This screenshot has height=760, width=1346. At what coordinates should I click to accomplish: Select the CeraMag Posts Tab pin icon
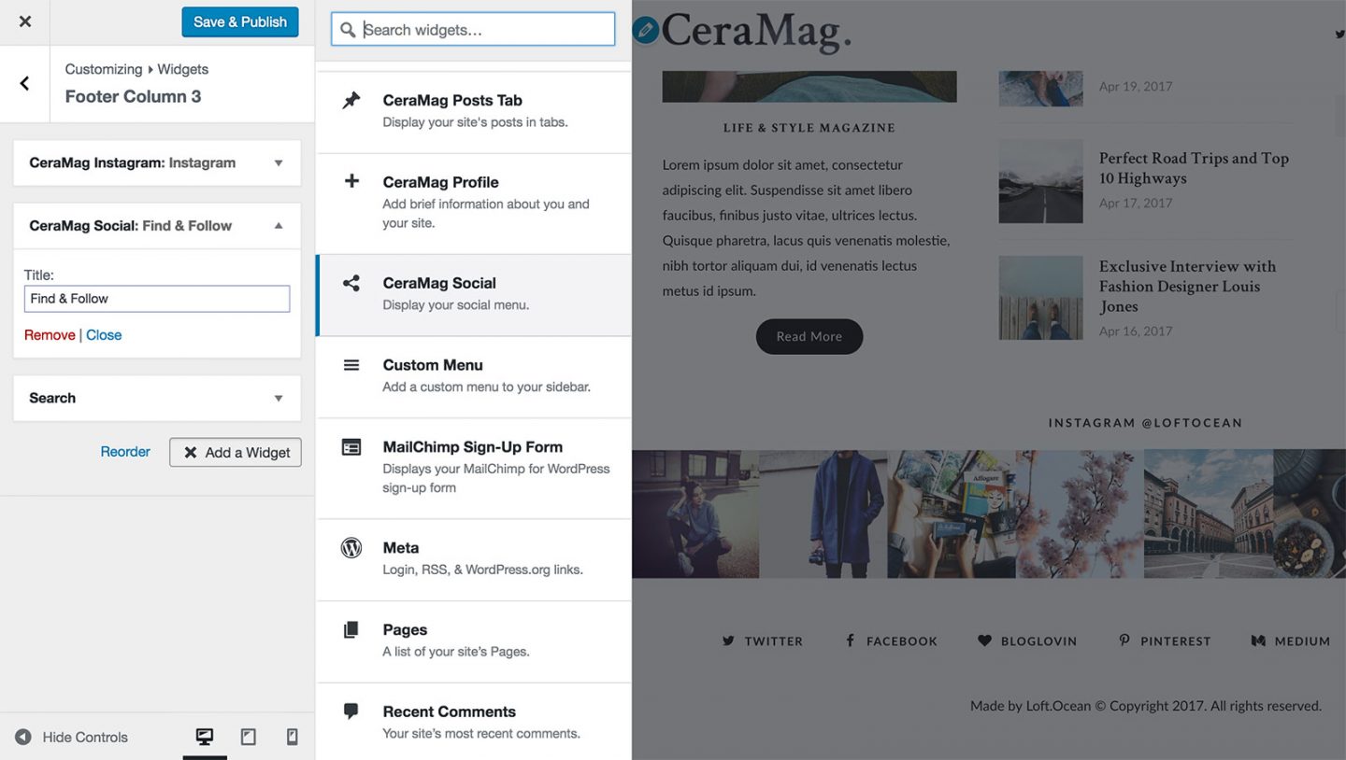click(351, 100)
